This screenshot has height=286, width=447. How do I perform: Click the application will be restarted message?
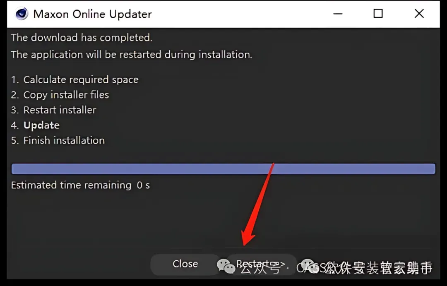point(132,55)
